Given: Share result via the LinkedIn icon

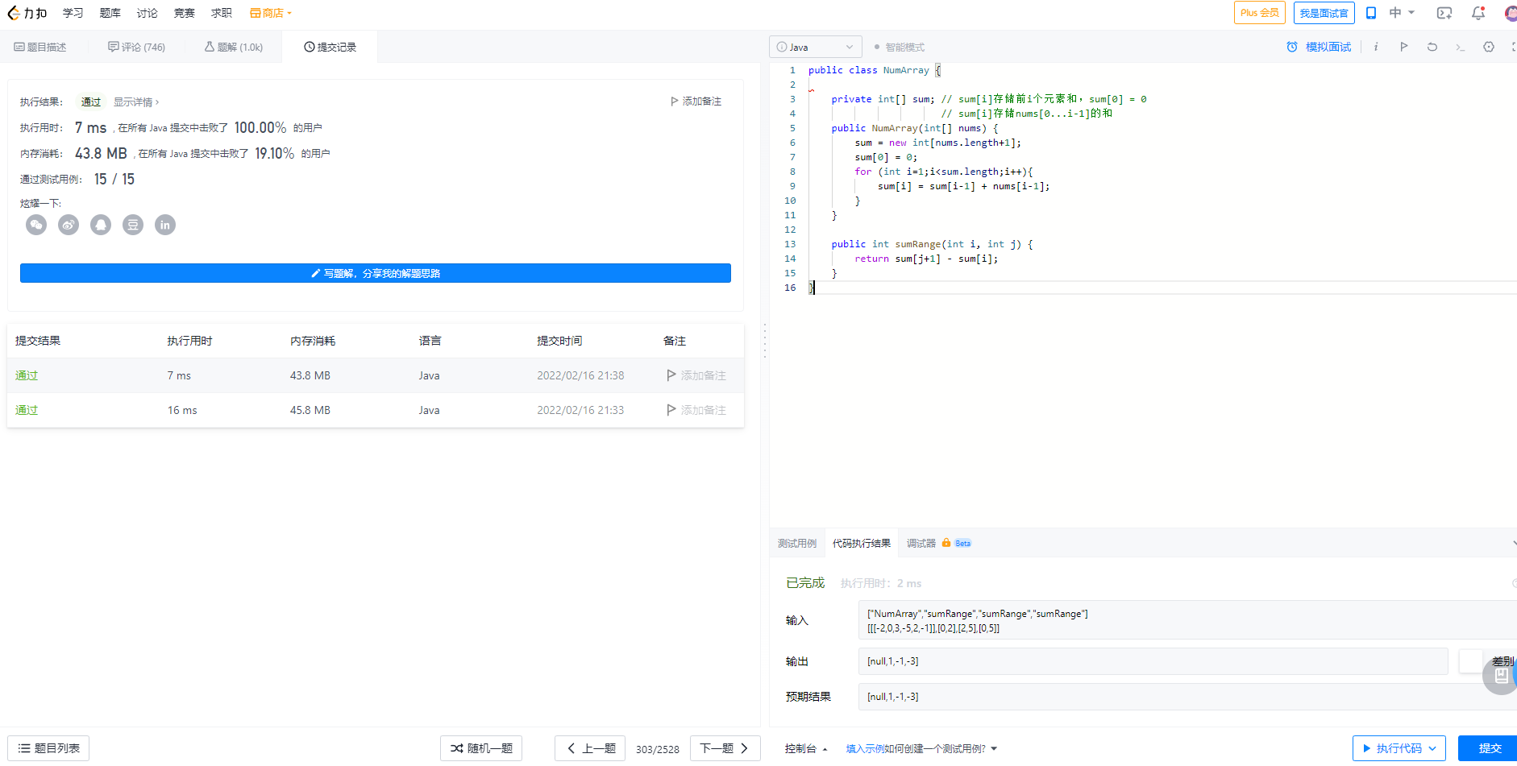Looking at the screenshot, I should pyautogui.click(x=165, y=225).
